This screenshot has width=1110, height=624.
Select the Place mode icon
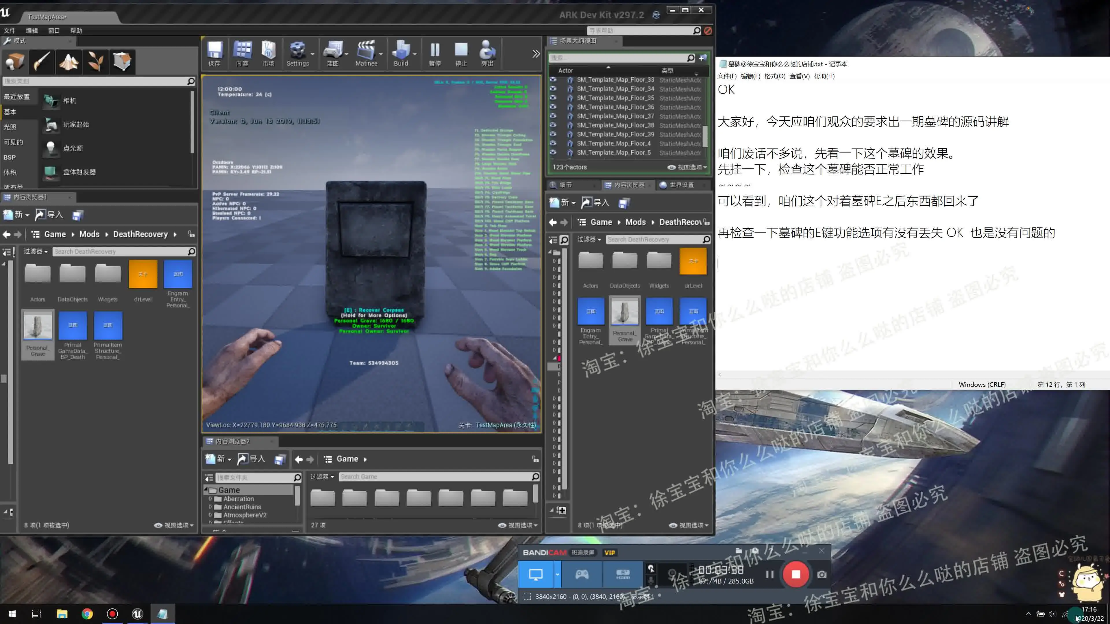tap(15, 62)
